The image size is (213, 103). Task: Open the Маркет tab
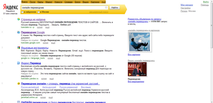[49, 2]
